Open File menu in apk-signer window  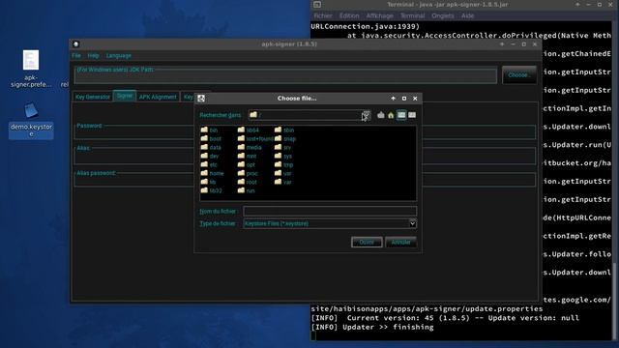pos(76,56)
